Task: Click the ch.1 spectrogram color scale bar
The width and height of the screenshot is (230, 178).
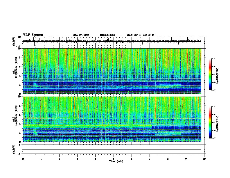Action: coord(210,74)
